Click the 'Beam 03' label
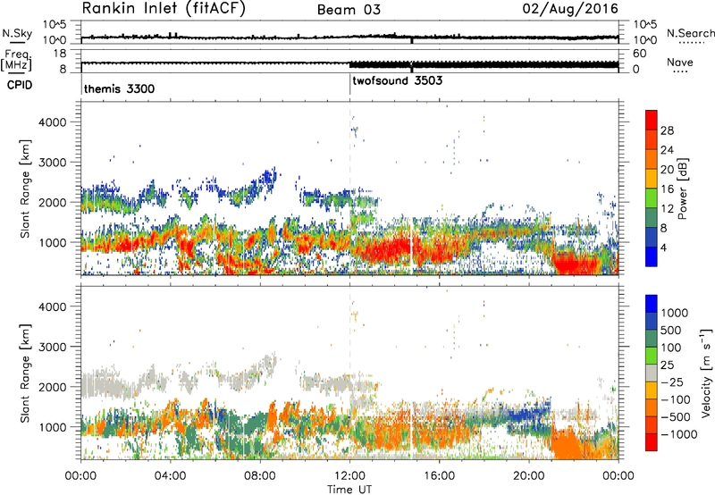This screenshot has height=495, width=715. tap(349, 10)
